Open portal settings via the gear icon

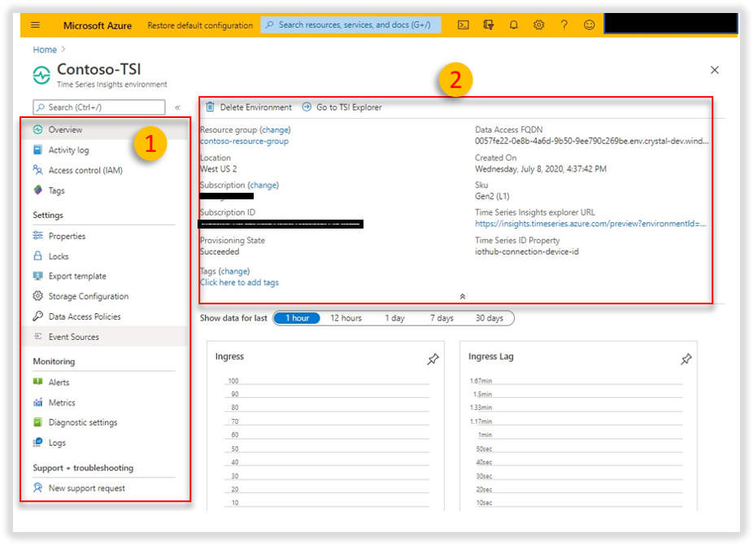(538, 24)
